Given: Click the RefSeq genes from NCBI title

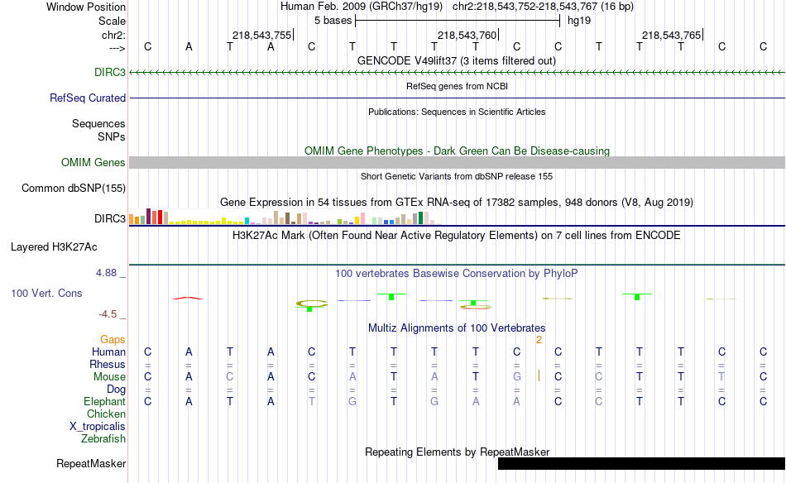Looking at the screenshot, I should pos(457,86).
